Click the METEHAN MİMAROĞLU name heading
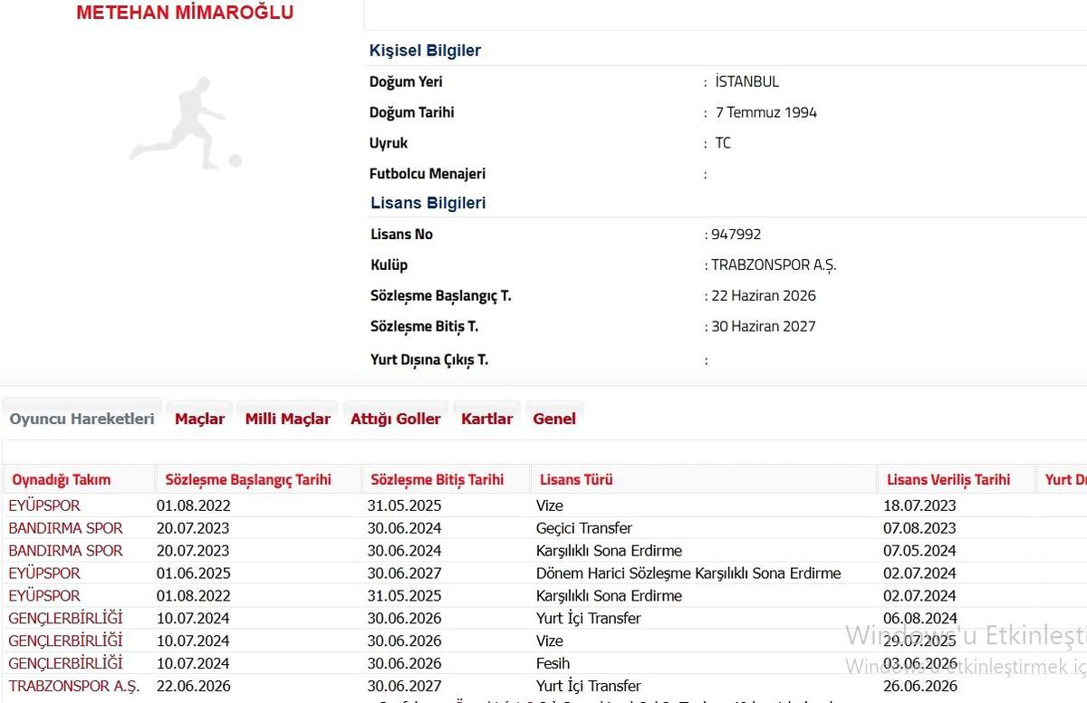The width and height of the screenshot is (1087, 703). click(x=185, y=13)
